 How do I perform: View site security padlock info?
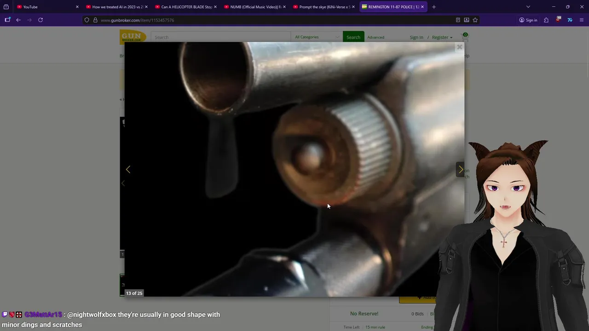click(95, 20)
